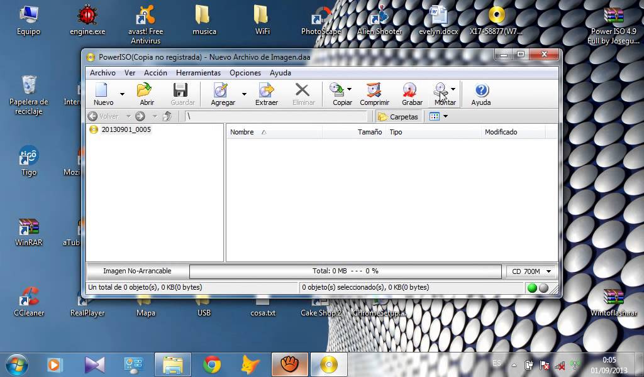Sort by Tipo column header

(x=433, y=132)
